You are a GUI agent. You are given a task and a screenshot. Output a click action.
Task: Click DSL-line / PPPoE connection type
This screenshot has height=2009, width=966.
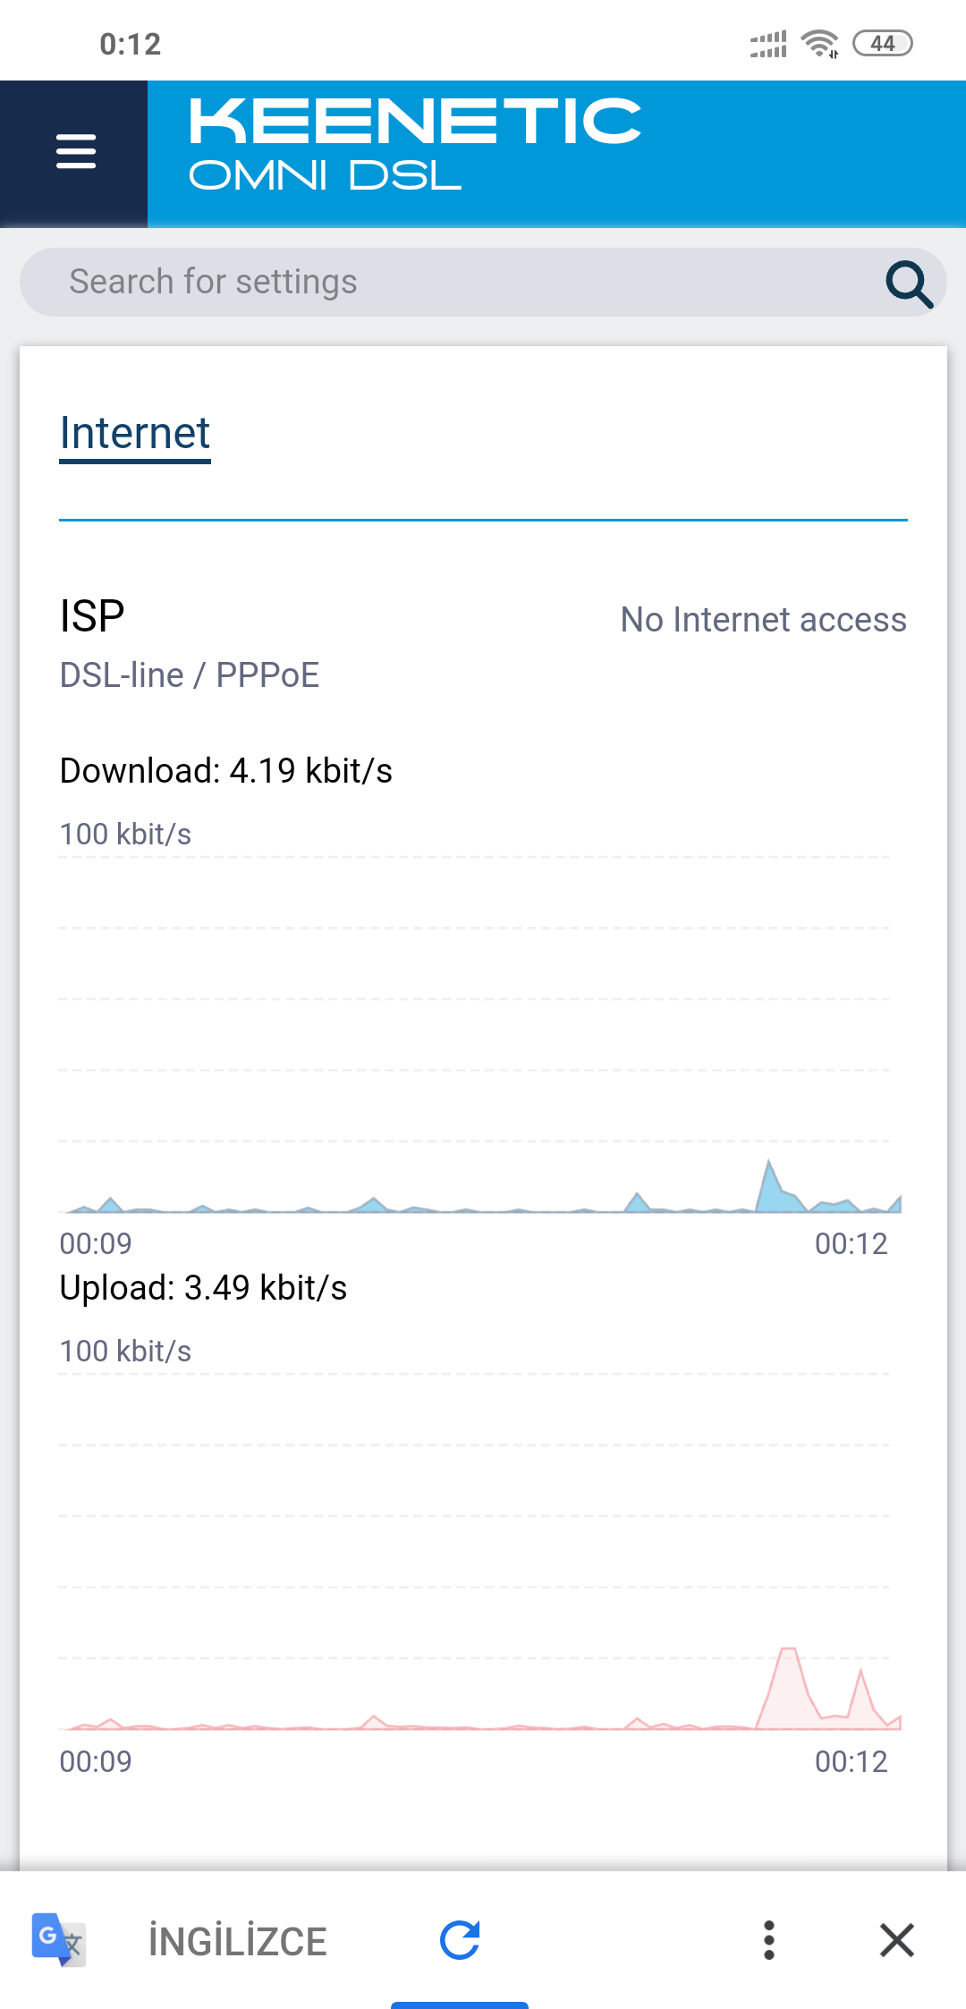[189, 675]
